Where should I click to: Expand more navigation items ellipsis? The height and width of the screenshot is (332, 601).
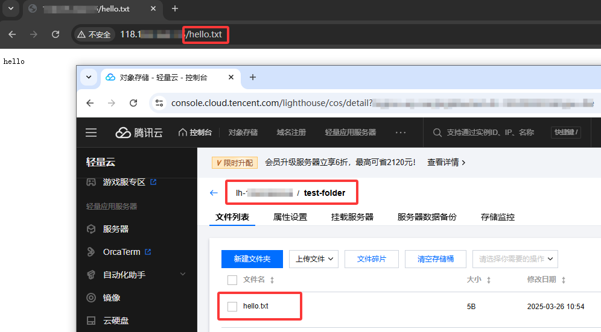(x=401, y=133)
